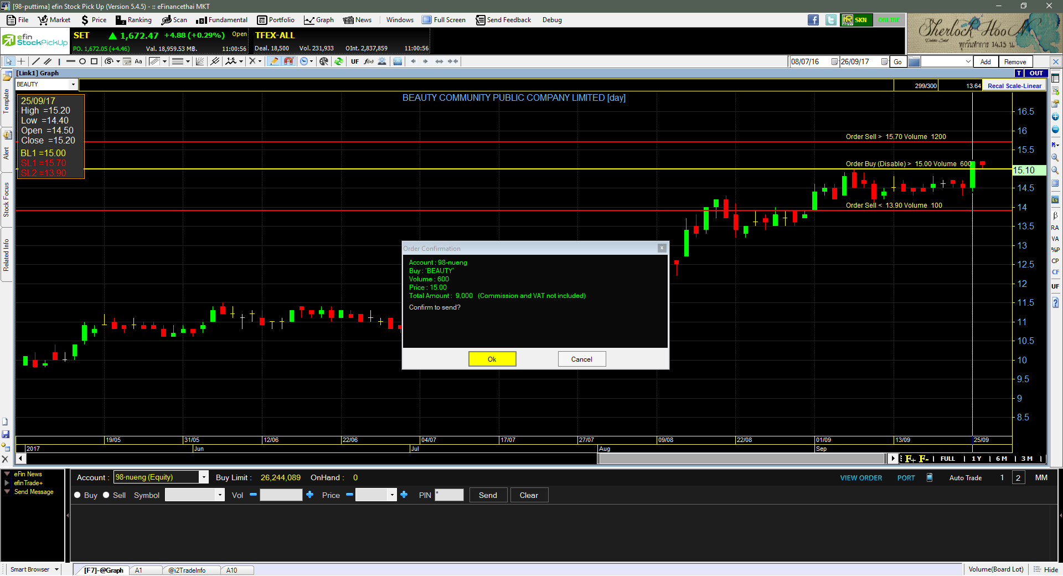Select the parallel lines drawing tool

[48, 61]
